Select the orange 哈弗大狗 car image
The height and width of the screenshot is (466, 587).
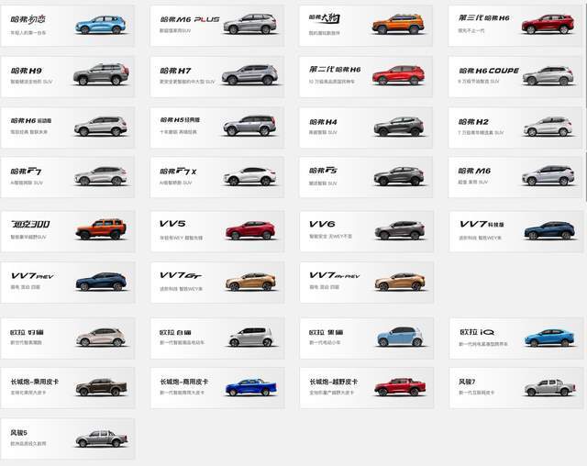pos(398,25)
